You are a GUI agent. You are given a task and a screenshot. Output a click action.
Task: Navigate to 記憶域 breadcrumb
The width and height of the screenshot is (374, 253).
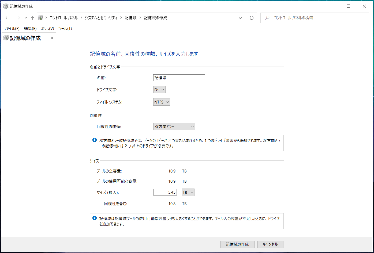[131, 18]
